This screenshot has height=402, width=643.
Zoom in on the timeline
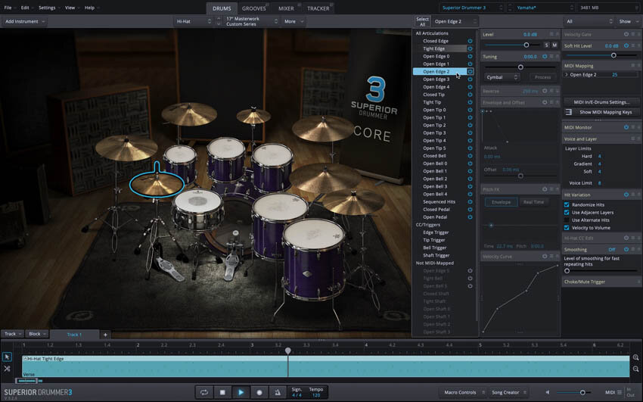point(635,357)
